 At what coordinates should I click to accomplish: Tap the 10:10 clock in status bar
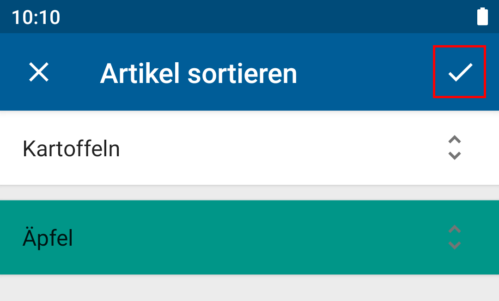(36, 17)
